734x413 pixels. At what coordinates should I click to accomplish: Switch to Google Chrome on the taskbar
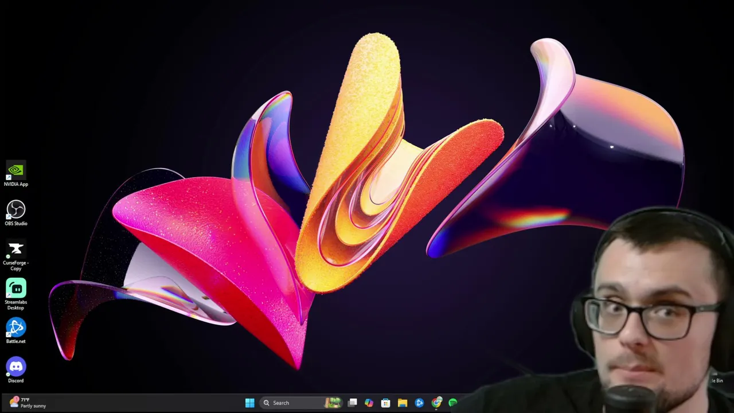[436, 403]
